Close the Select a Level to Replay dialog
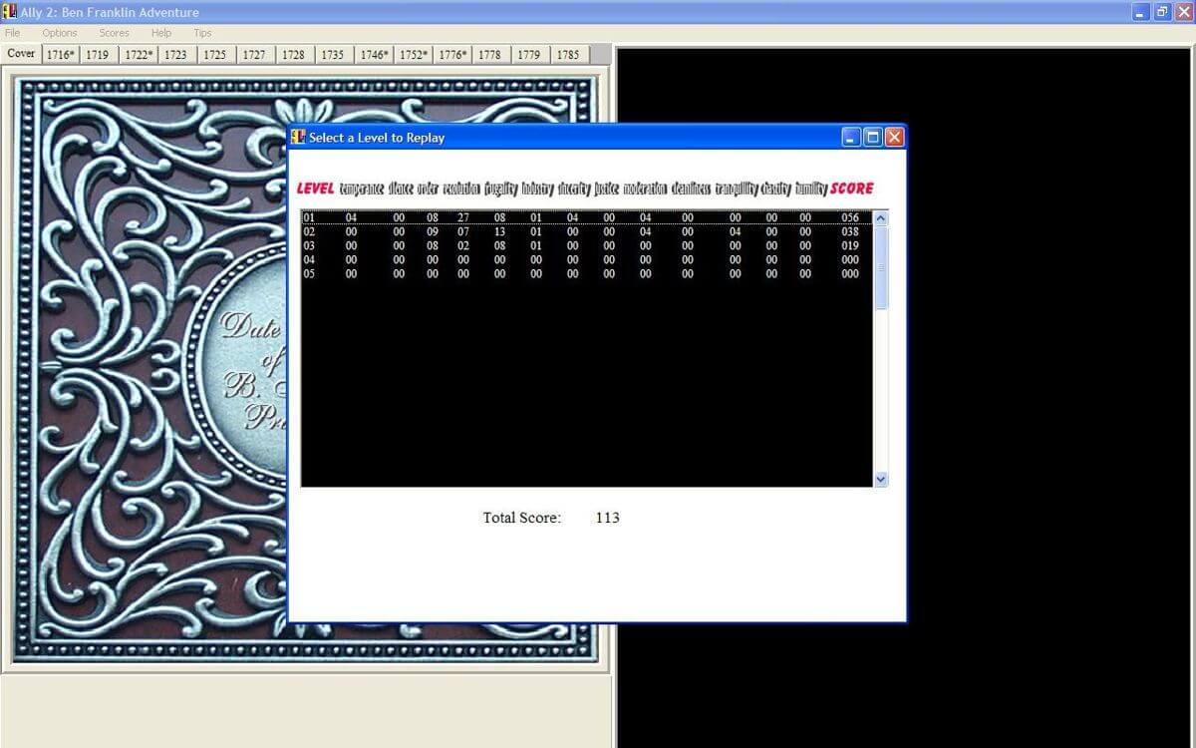The image size is (1196, 748). point(894,138)
